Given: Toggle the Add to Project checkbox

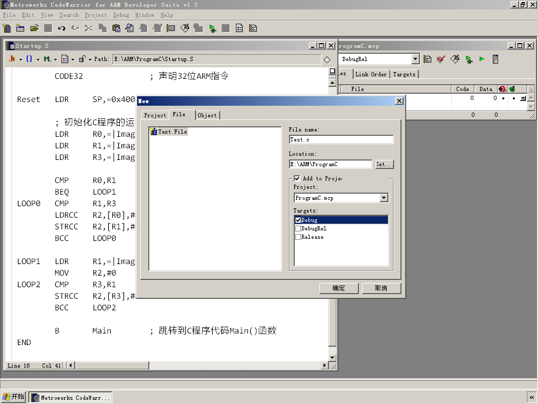Looking at the screenshot, I should (297, 178).
